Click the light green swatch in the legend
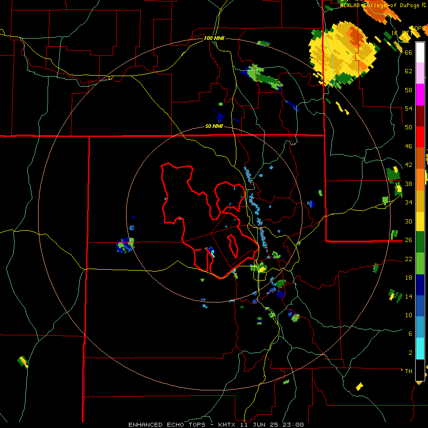The height and width of the screenshot is (428, 428). (420, 263)
